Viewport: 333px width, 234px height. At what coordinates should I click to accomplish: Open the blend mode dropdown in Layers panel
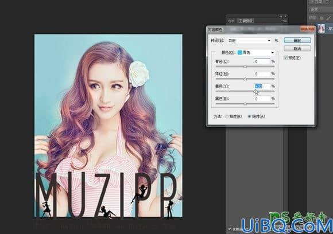(321, 9)
